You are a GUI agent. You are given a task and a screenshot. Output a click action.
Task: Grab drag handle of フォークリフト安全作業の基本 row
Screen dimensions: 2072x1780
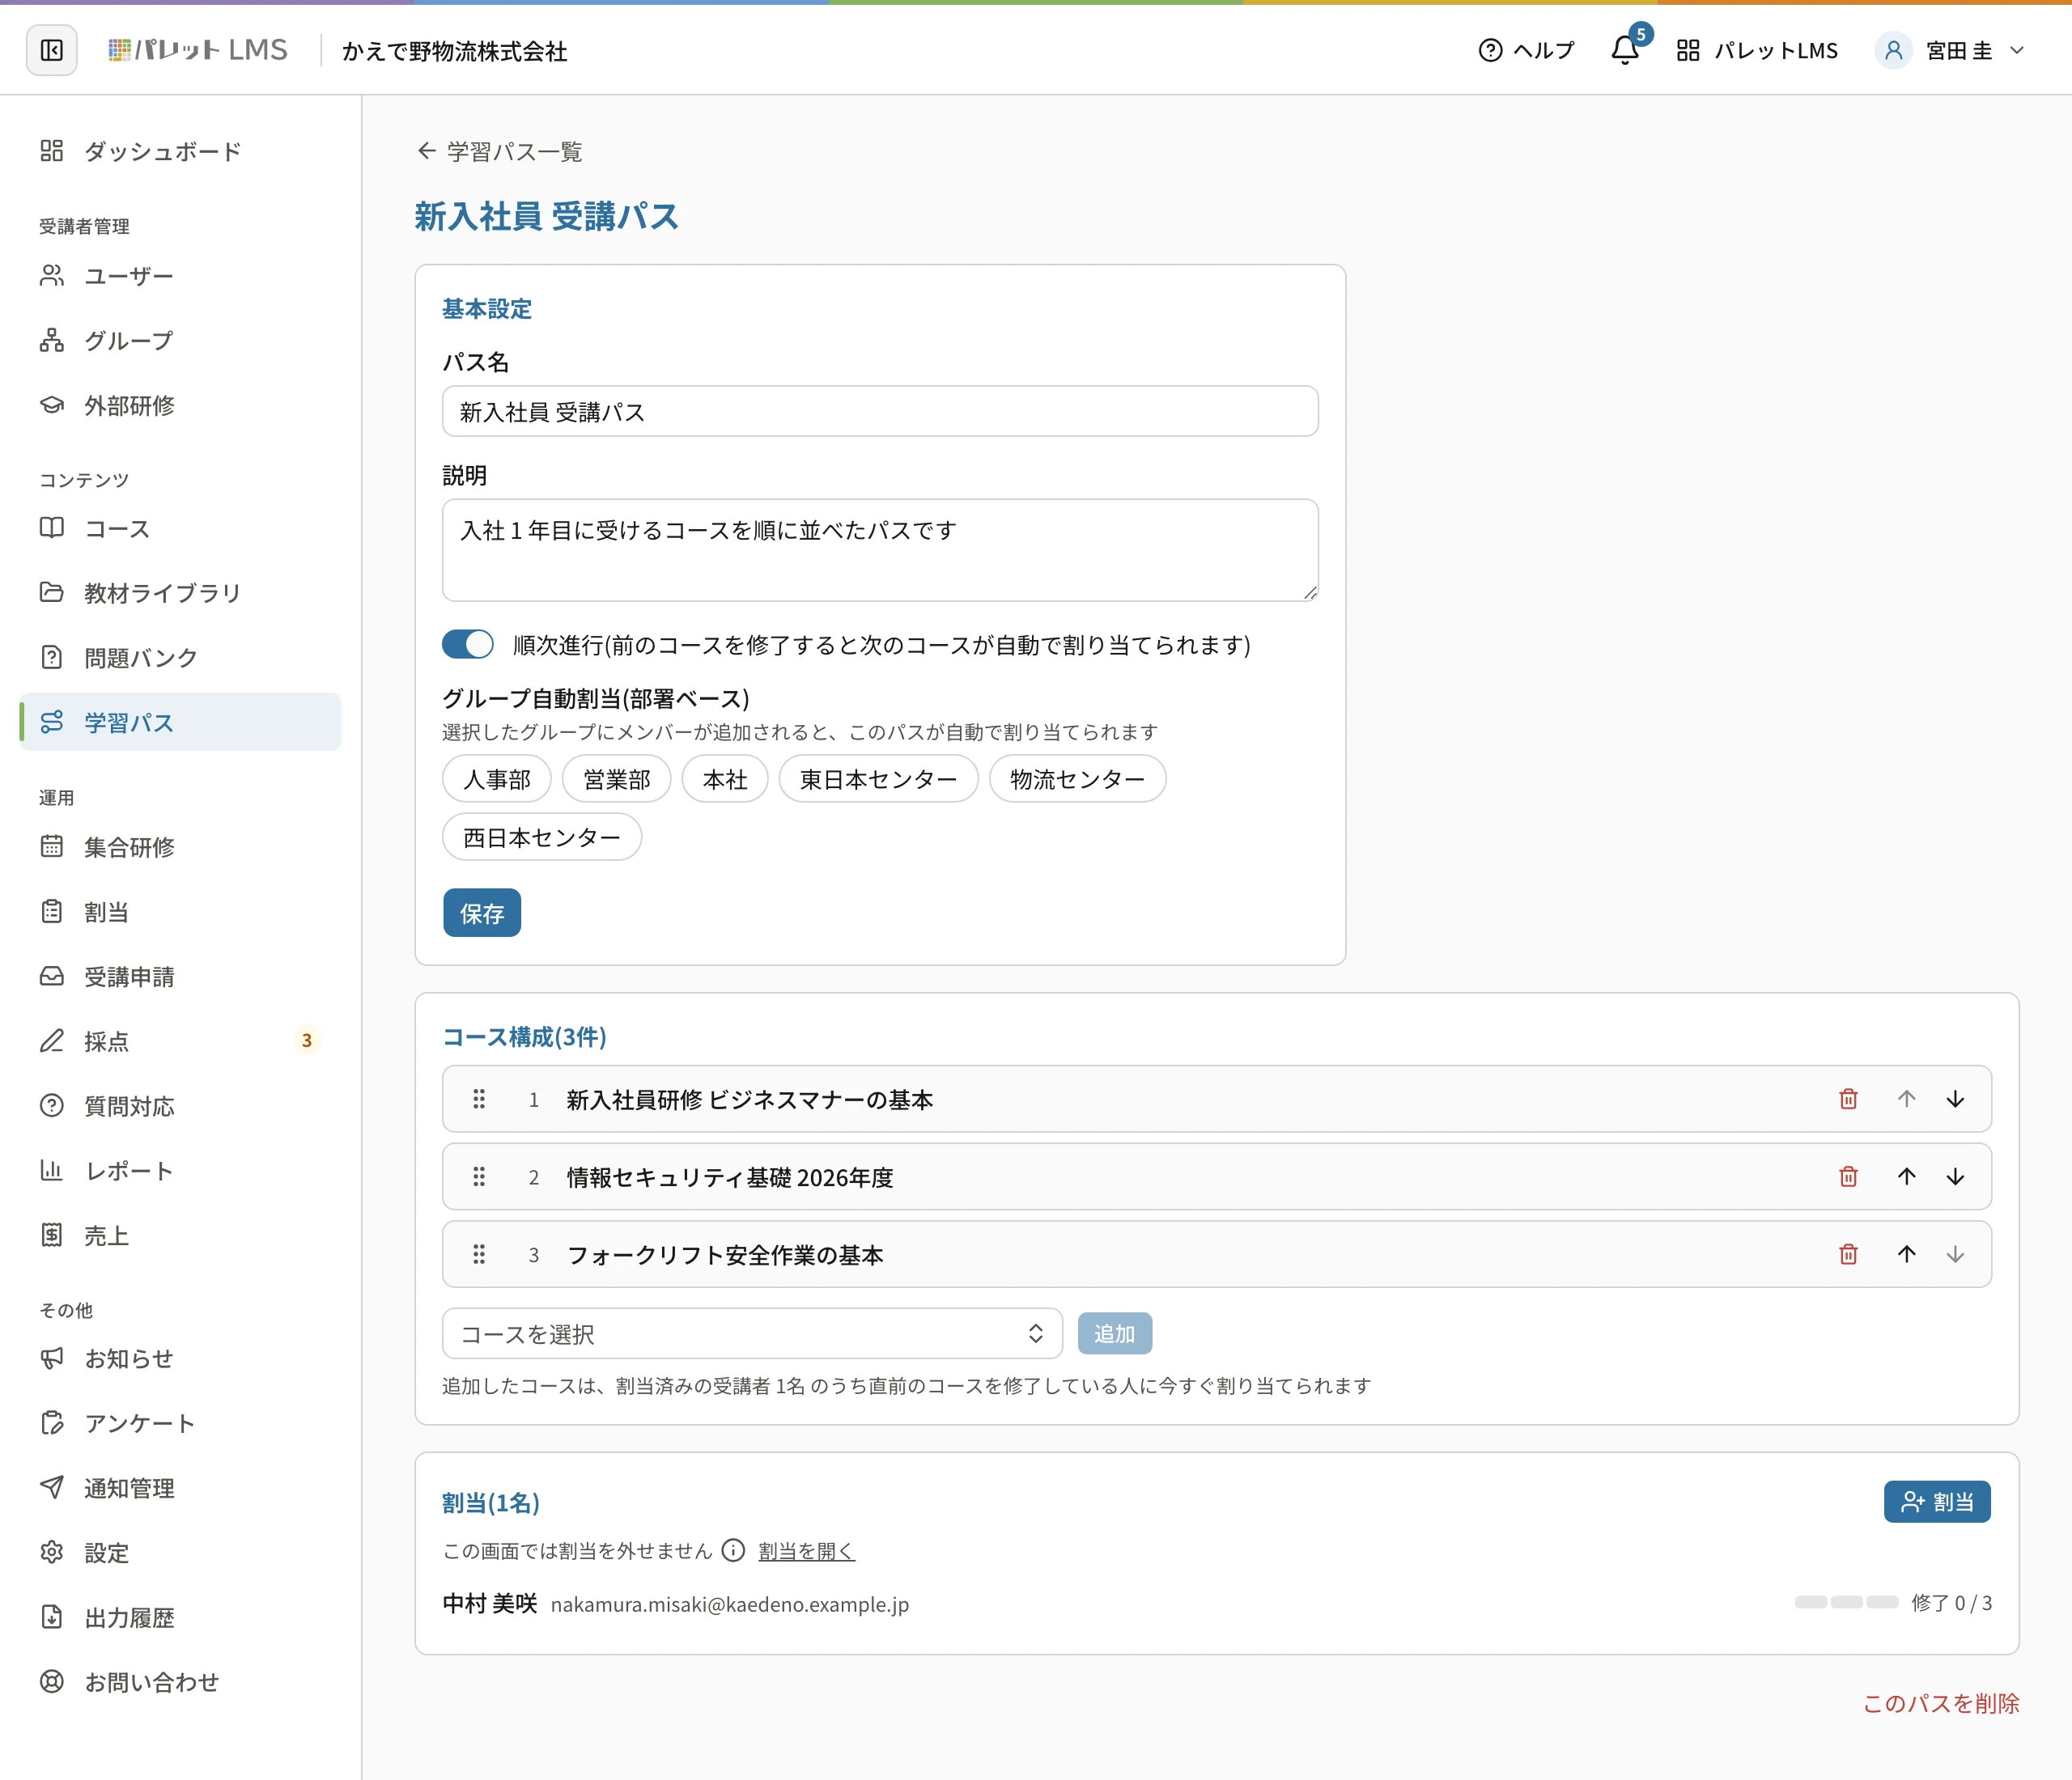(x=479, y=1254)
